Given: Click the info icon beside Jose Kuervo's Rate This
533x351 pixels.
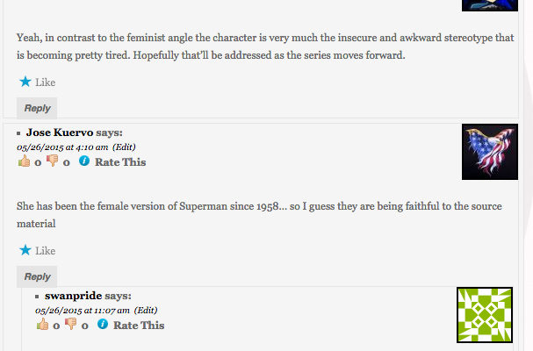Looking at the screenshot, I should point(84,161).
